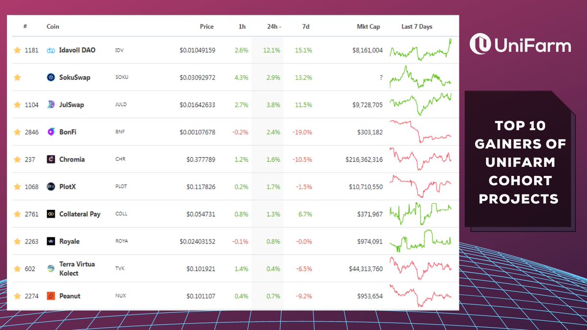Viewport: 587px width, 330px height.
Task: Click SokuSwap price $0.03092972
Action: pyautogui.click(x=197, y=78)
